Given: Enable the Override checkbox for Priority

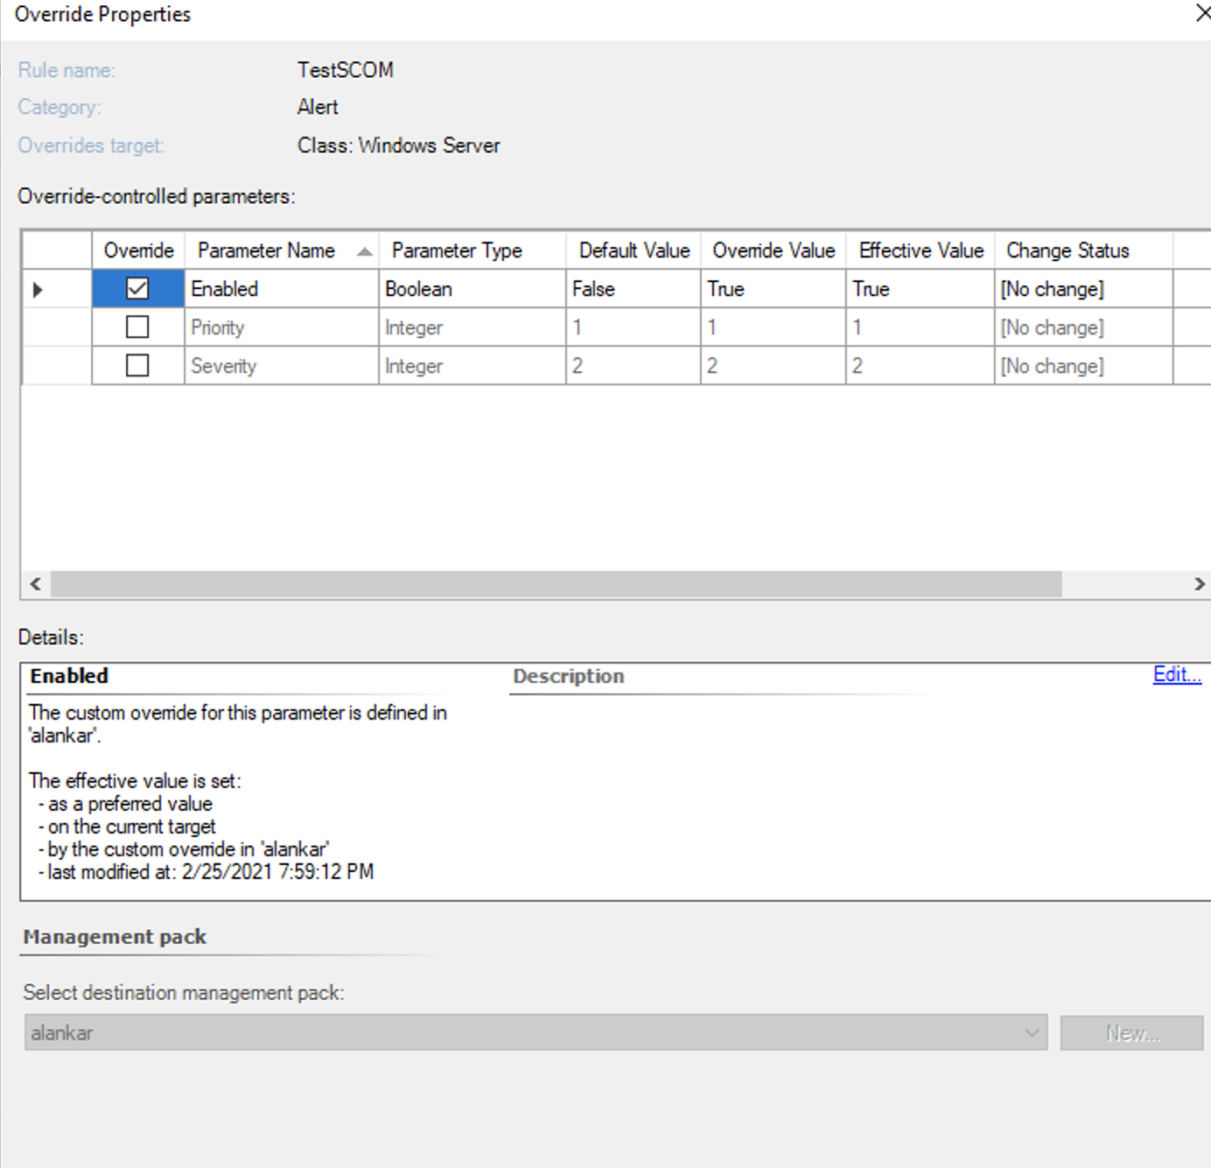Looking at the screenshot, I should pyautogui.click(x=137, y=327).
